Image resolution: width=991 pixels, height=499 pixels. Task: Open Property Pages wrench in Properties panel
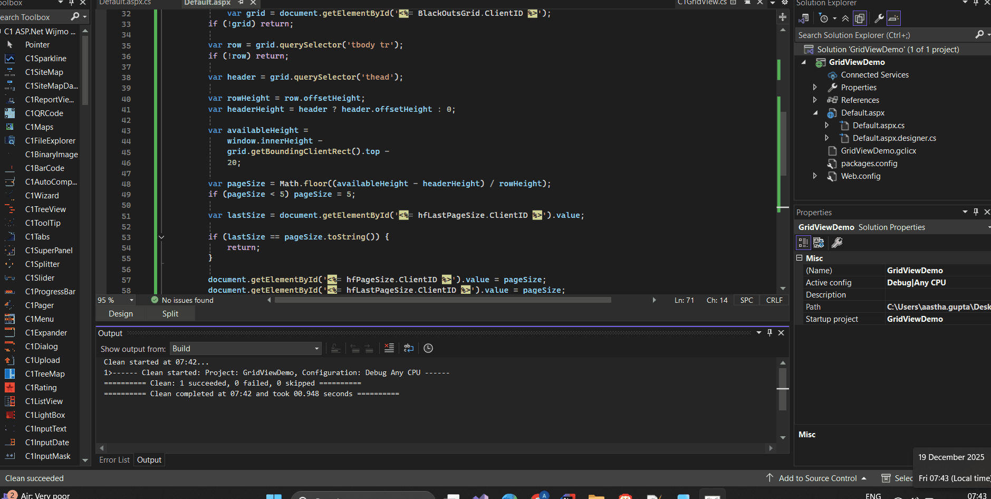pos(837,243)
